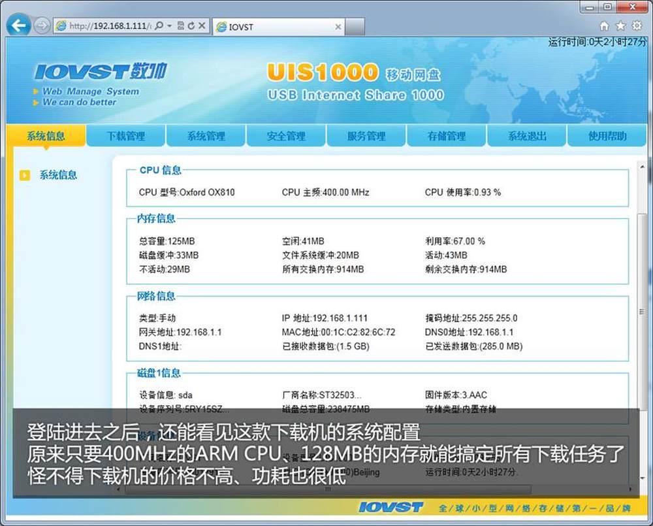Click '类型:手动' network entry
This screenshot has height=526, width=653.
coord(157,318)
